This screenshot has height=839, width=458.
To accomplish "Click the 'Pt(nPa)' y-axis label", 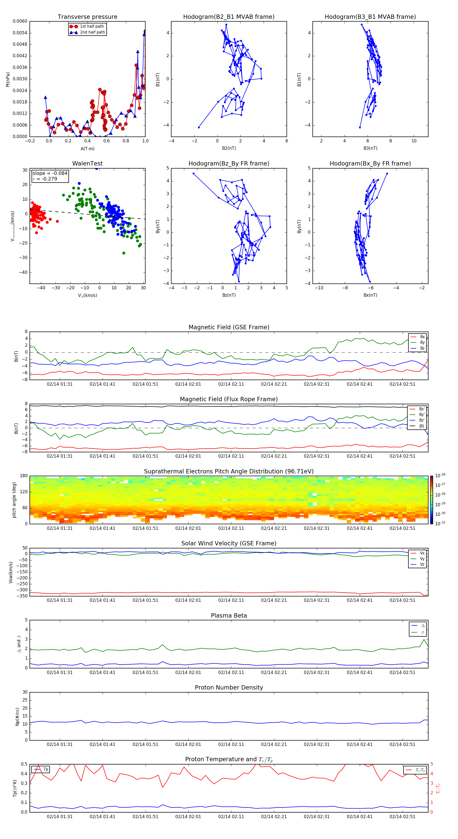I will click(8, 80).
